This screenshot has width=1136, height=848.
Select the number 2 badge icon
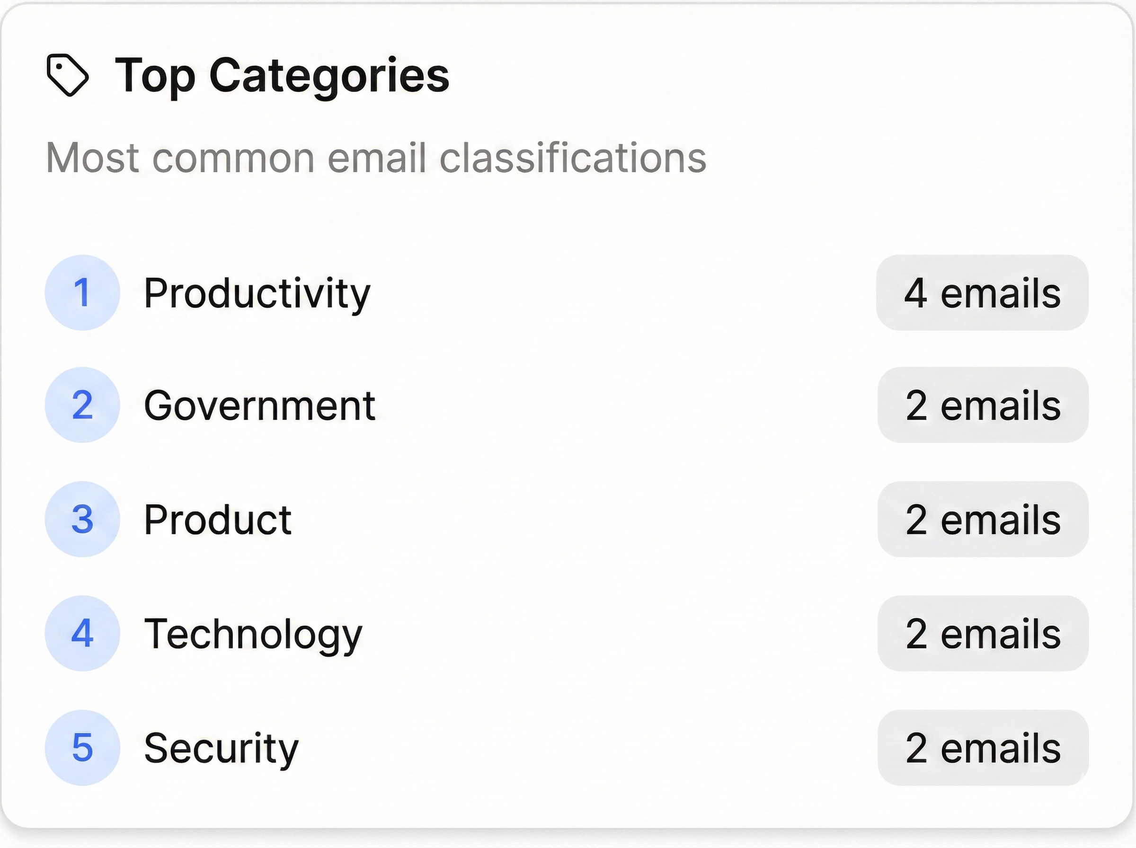[83, 406]
